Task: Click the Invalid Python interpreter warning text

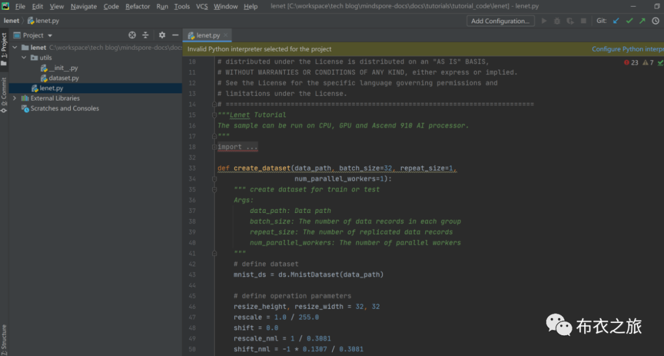Action: [259, 49]
